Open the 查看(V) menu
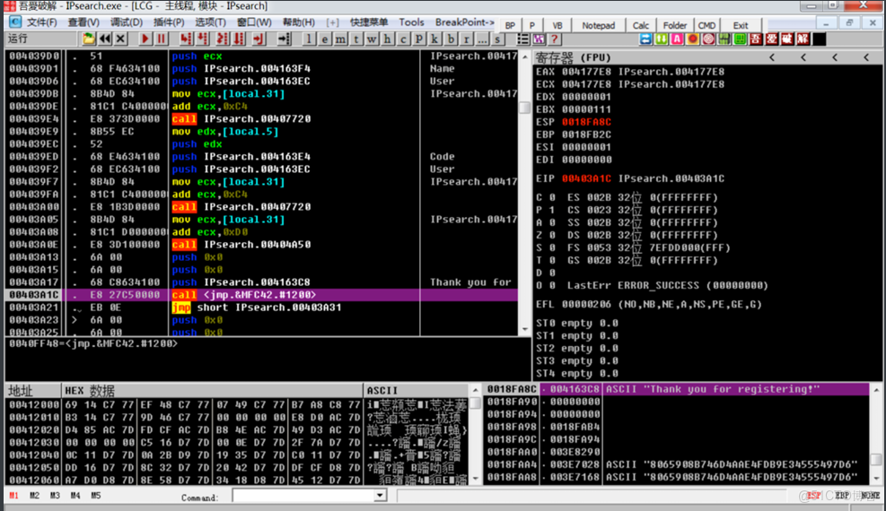The image size is (886, 511). click(83, 22)
